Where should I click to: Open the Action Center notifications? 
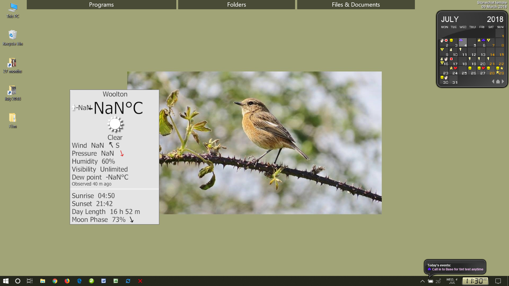pos(498,281)
